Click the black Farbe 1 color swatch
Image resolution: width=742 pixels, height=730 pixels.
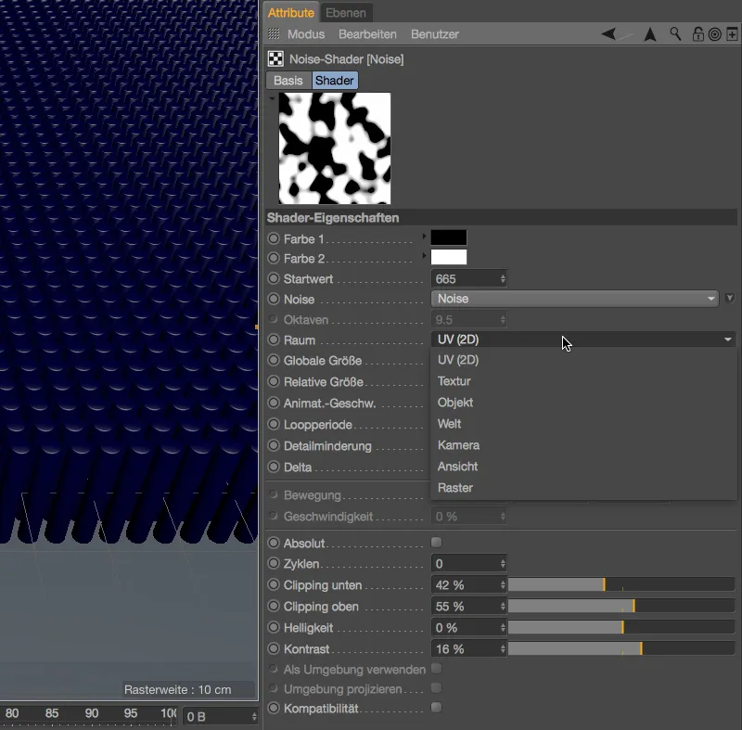tap(449, 238)
